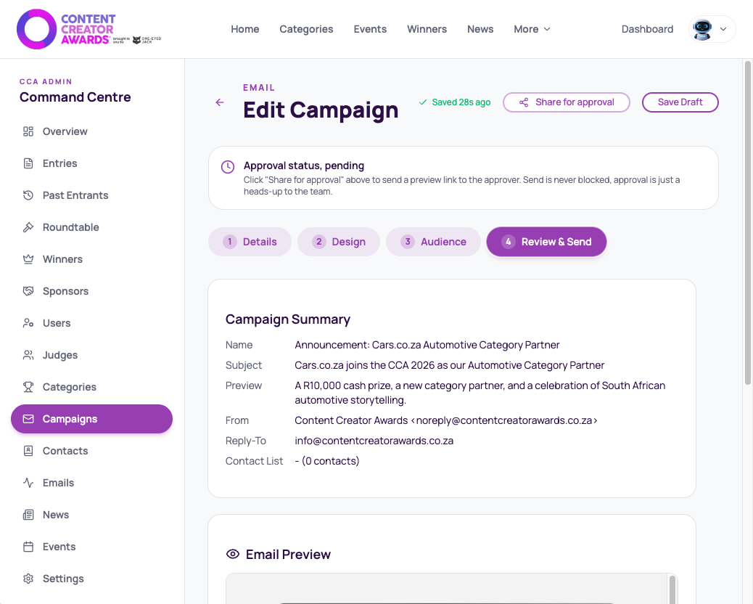Click the main page vertical scrollbar

pyautogui.click(x=748, y=222)
